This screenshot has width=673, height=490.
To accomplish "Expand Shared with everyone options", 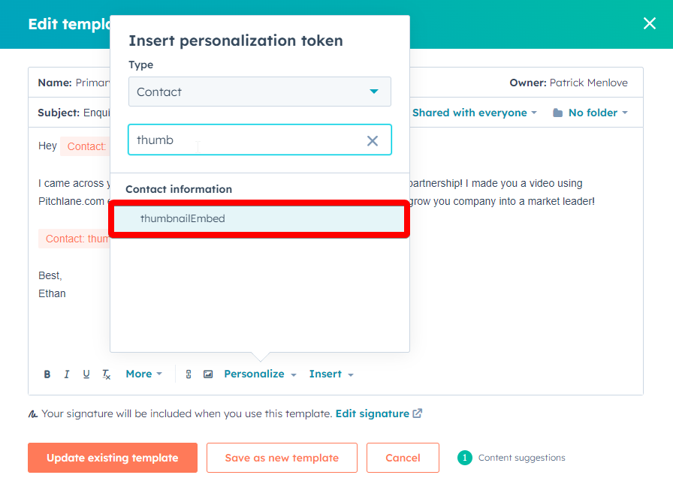I will click(474, 113).
